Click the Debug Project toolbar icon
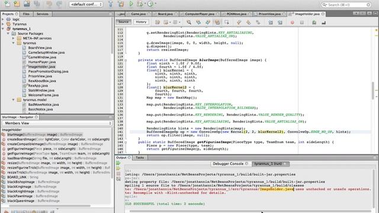Image resolution: width=379 pixels, height=213 pixels. [x=140, y=4]
